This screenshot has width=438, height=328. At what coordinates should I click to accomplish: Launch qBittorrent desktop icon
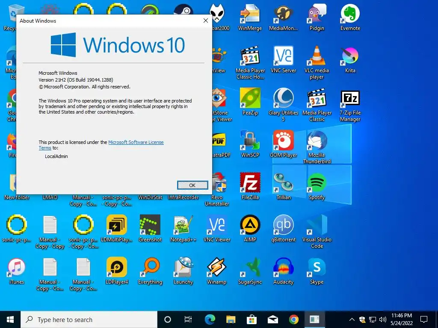click(x=283, y=228)
